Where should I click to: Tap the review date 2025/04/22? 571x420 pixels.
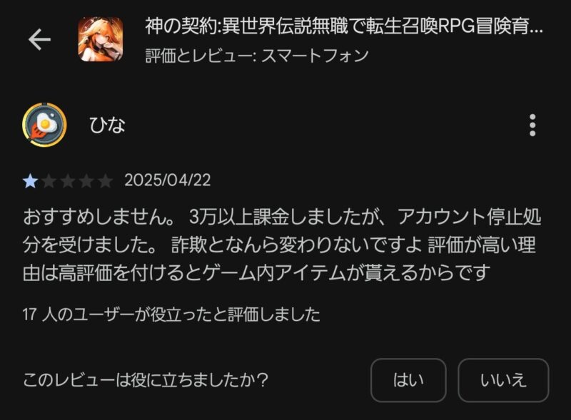coord(168,180)
